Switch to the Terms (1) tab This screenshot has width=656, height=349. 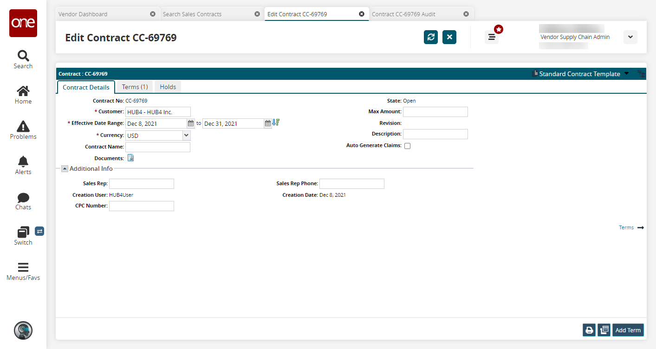point(135,87)
